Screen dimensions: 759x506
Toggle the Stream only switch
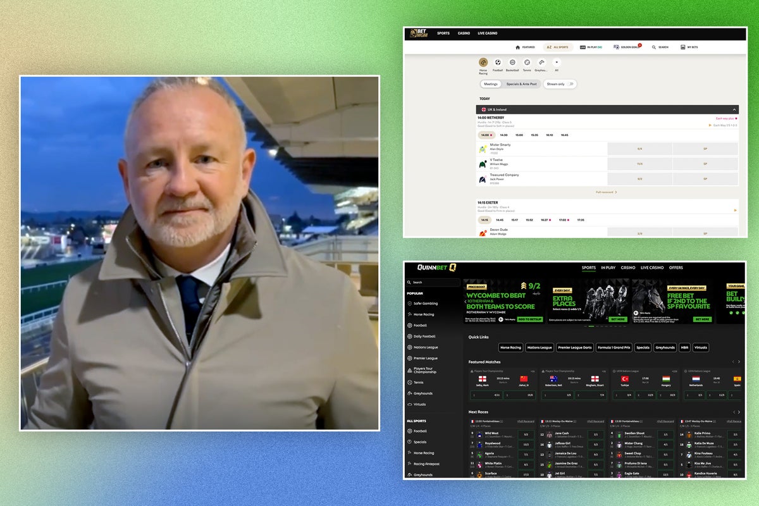[570, 83]
